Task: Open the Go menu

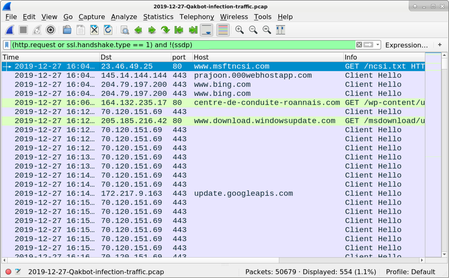Action: [x=68, y=17]
